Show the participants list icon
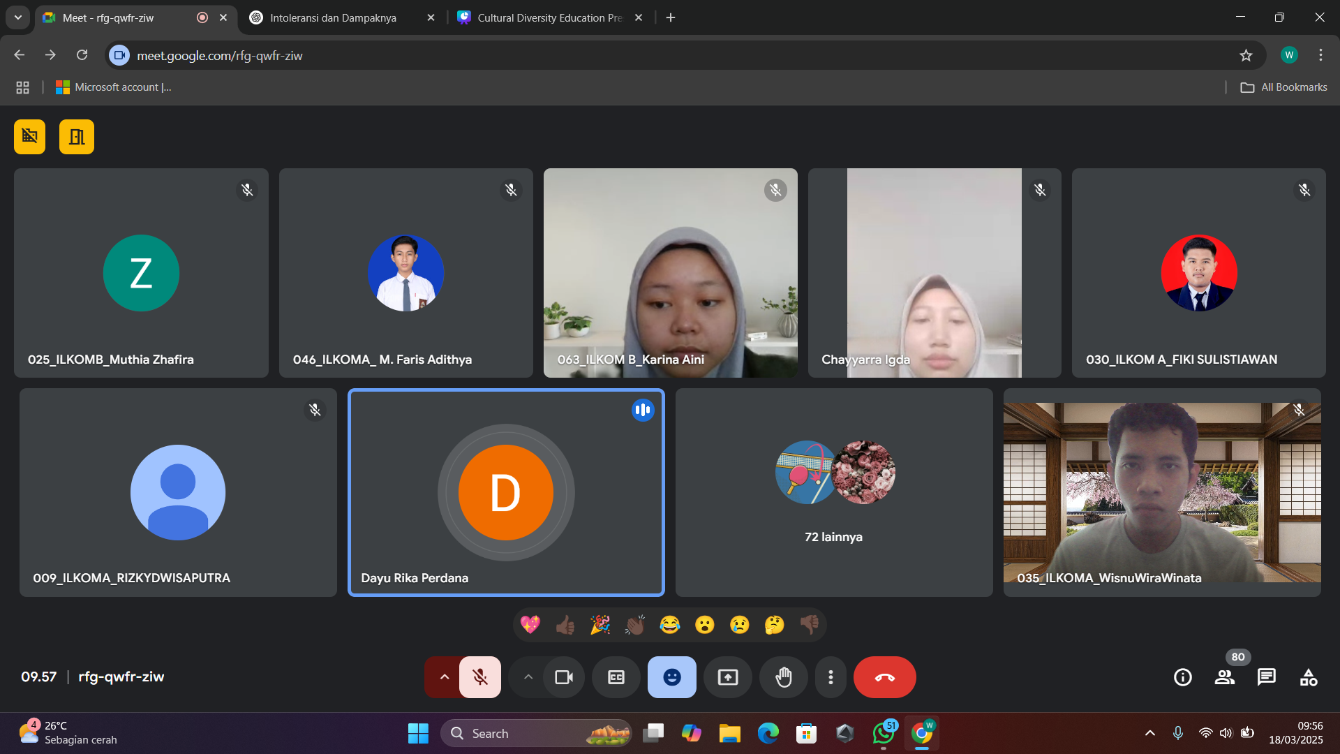Viewport: 1340px width, 754px height. [1225, 677]
